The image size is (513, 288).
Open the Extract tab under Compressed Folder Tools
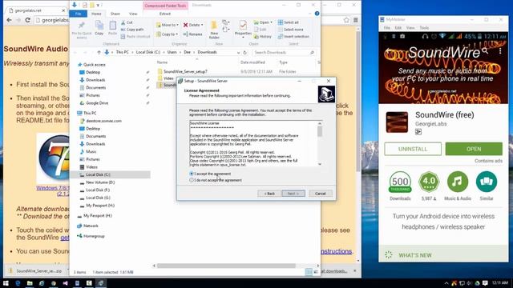(x=165, y=14)
